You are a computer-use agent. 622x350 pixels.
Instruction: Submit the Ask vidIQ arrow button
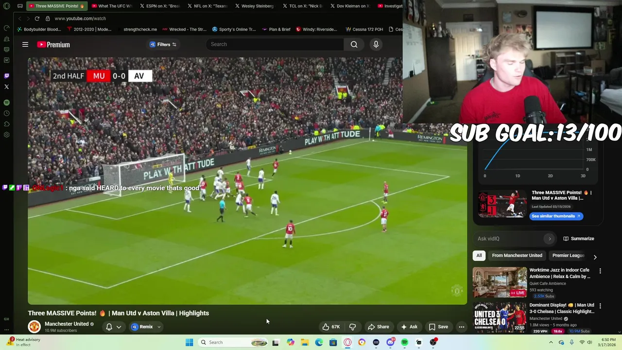click(x=550, y=239)
